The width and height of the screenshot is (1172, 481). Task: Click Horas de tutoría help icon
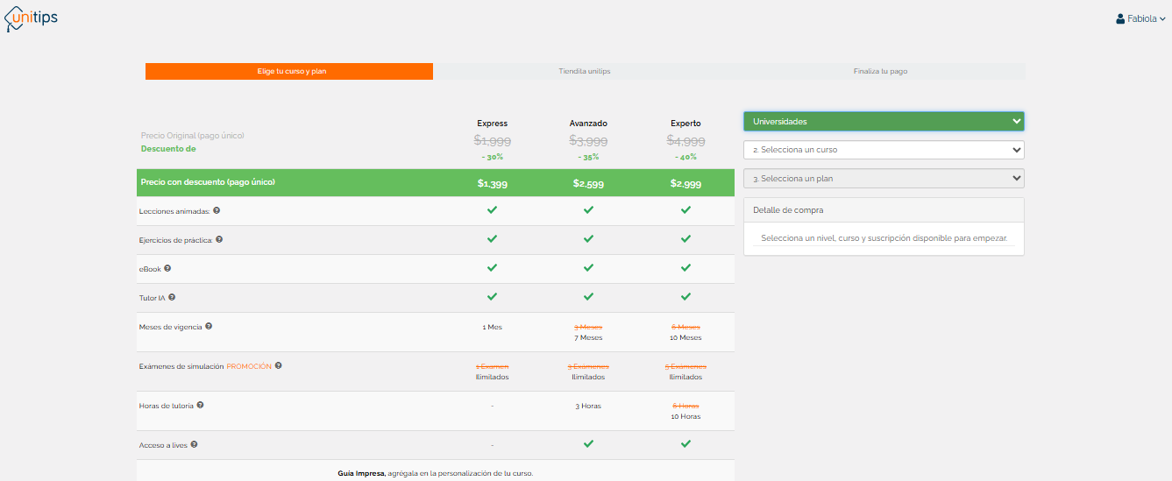point(200,405)
